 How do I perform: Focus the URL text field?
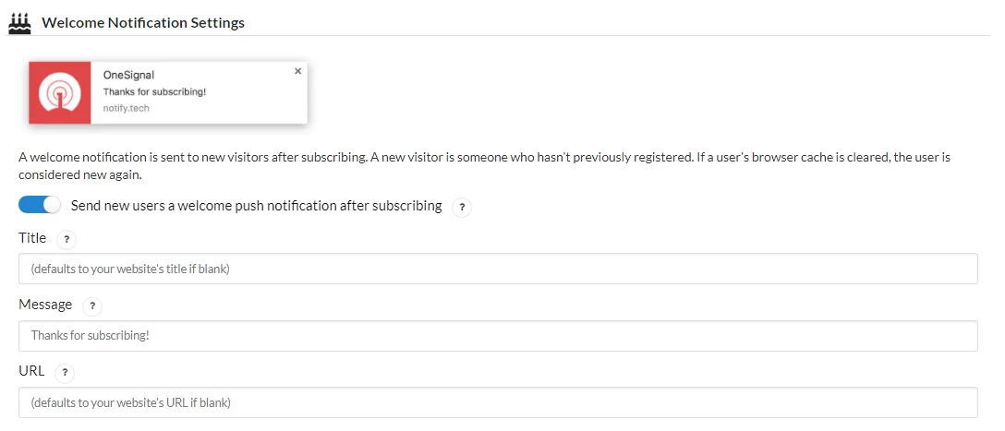click(498, 402)
